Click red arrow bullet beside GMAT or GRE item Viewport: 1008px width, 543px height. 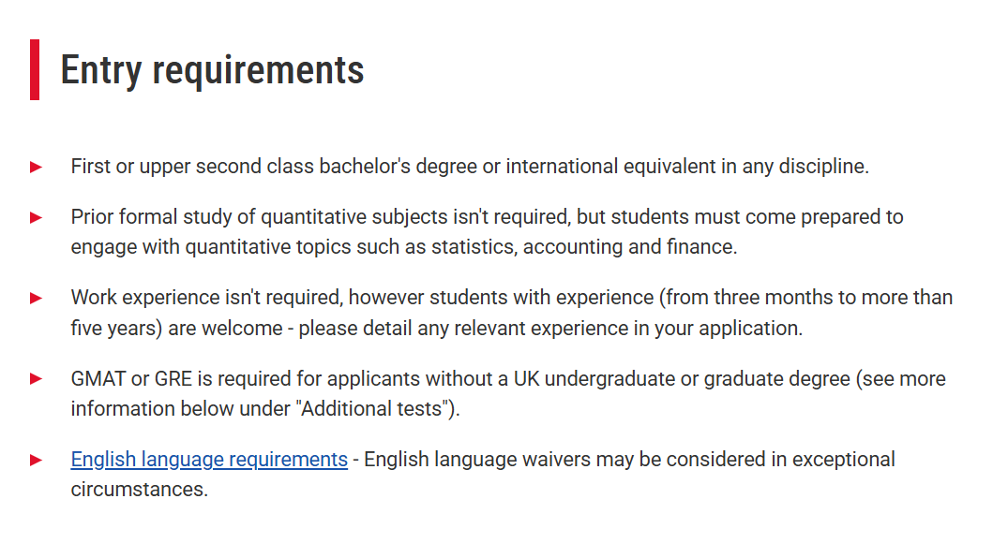(36, 378)
